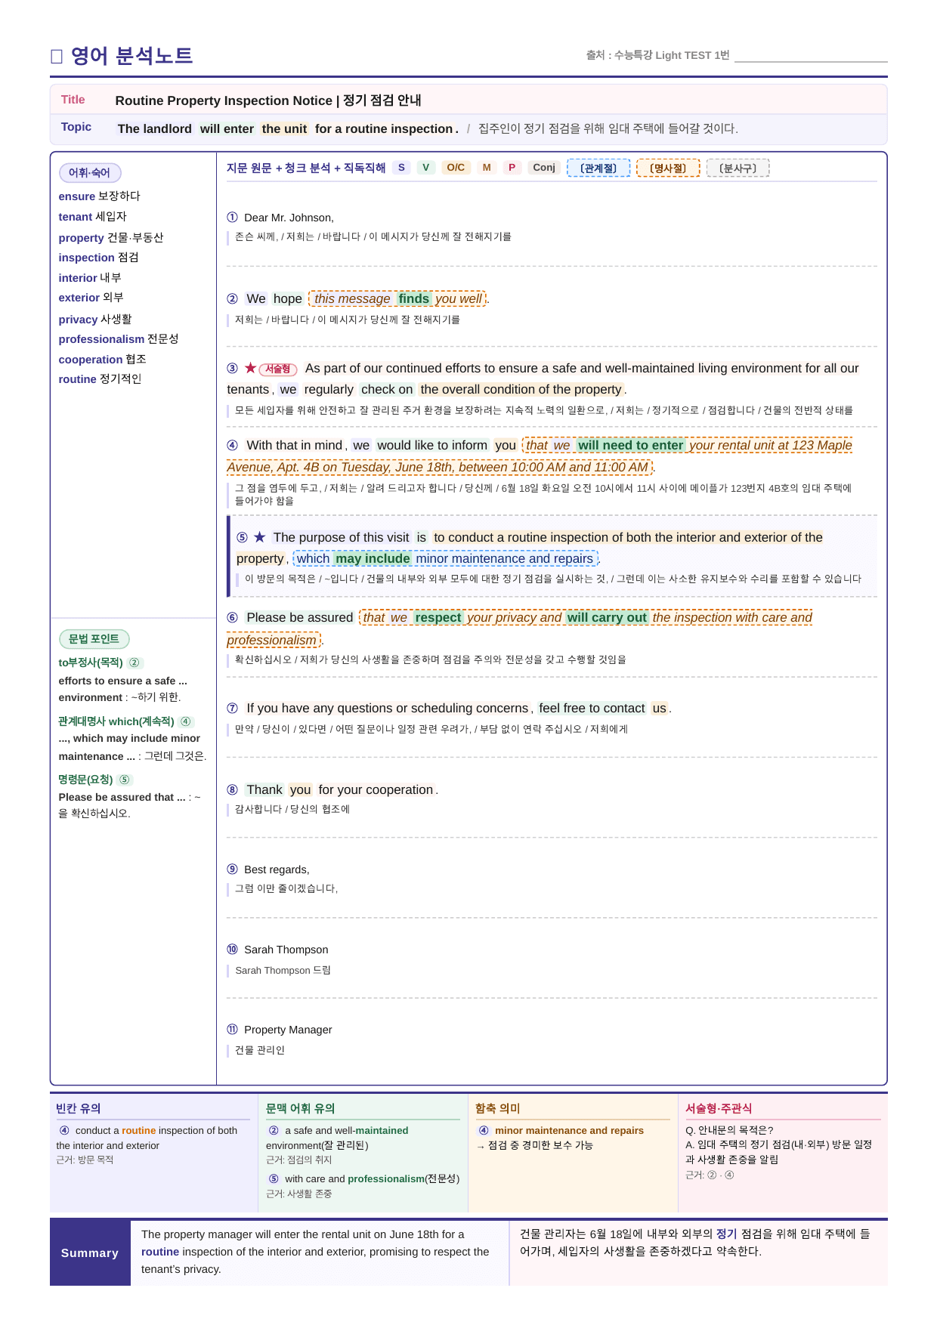
Task: Click the Summary label block
Action: pos(90,1252)
